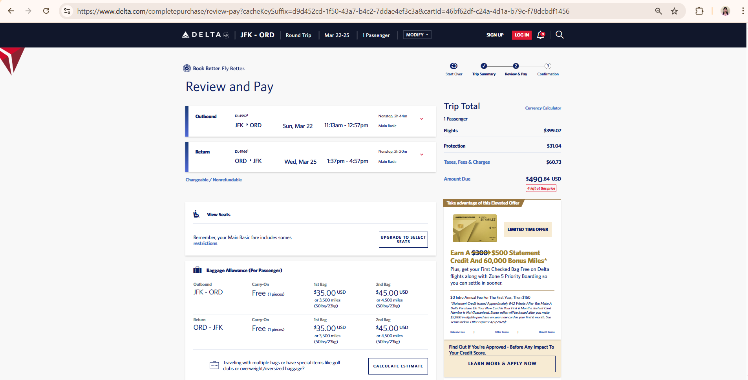The image size is (748, 380).
Task: Click the Round Trip header label
Action: pyautogui.click(x=298, y=35)
